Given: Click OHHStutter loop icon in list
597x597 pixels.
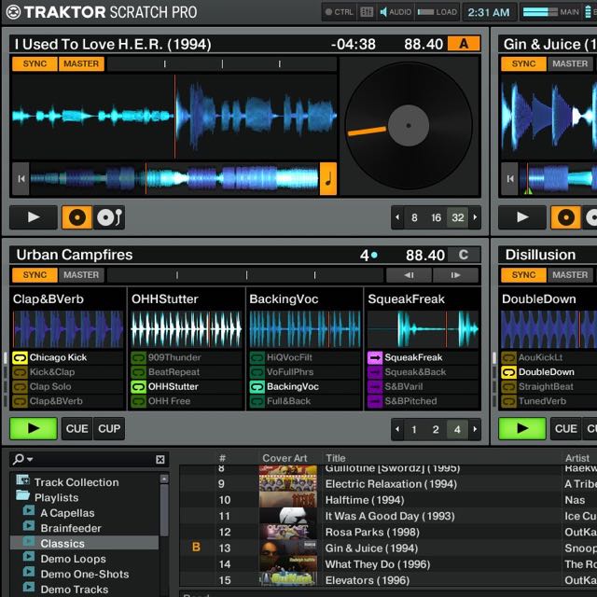Looking at the screenshot, I should coord(138,387).
